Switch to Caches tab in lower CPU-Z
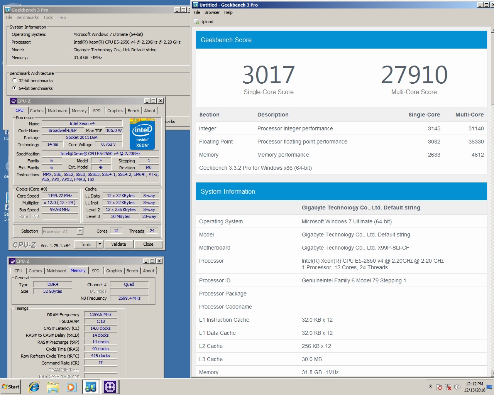 [x=36, y=271]
